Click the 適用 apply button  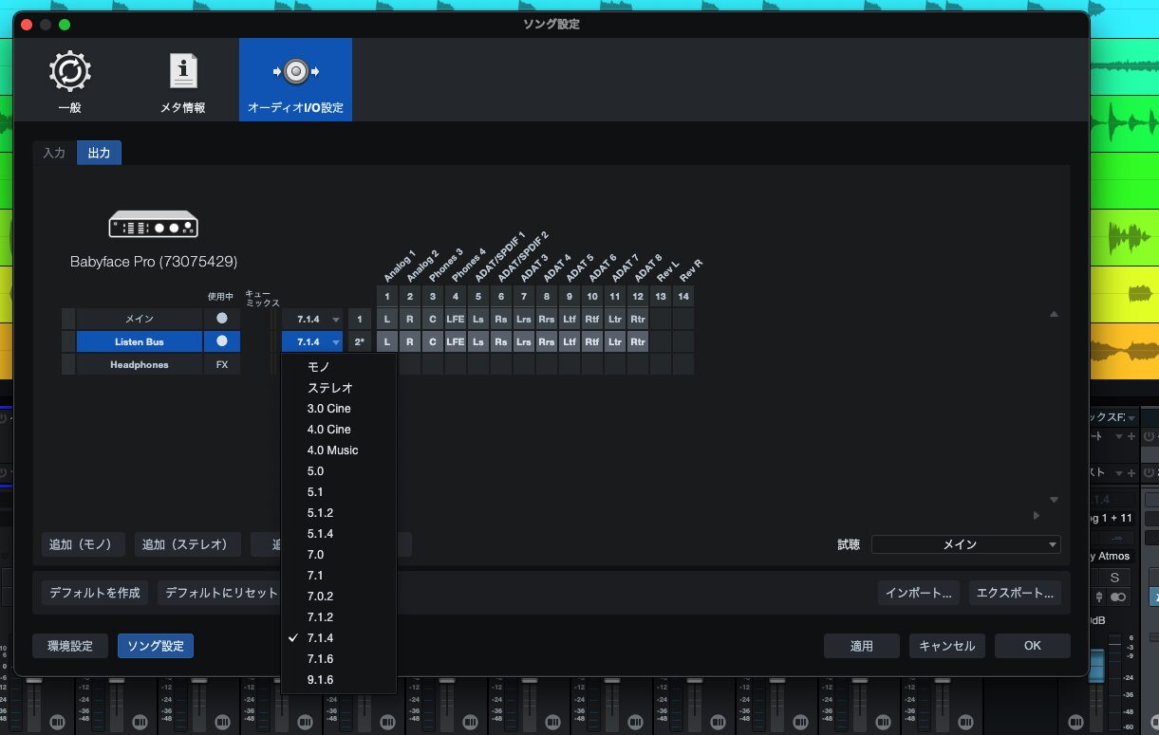click(861, 646)
